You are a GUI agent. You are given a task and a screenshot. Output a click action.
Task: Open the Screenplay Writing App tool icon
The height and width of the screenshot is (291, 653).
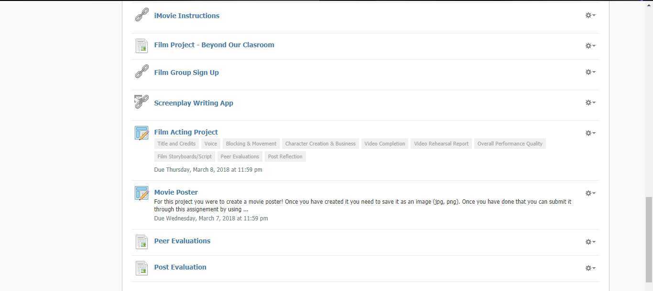[141, 102]
